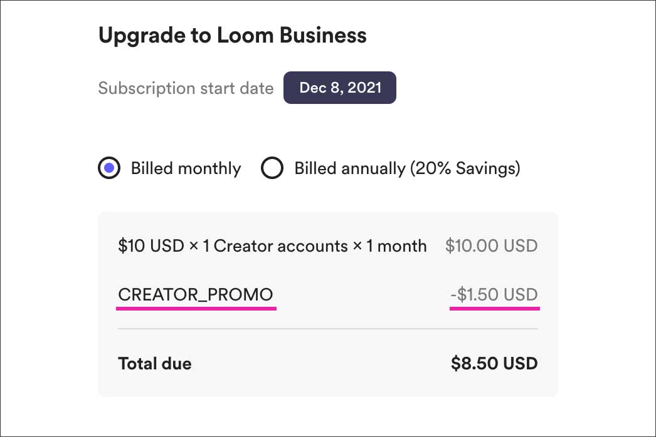Click the -$1.50 USD discount amount

click(495, 294)
